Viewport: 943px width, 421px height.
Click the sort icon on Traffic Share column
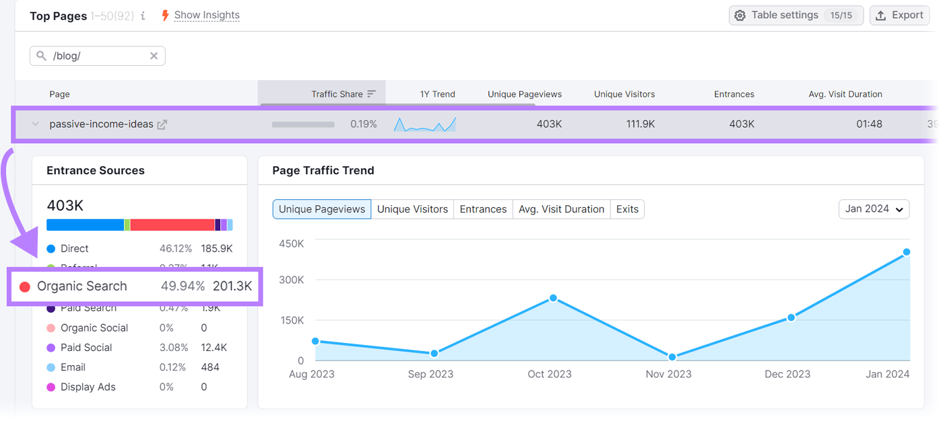tap(371, 94)
